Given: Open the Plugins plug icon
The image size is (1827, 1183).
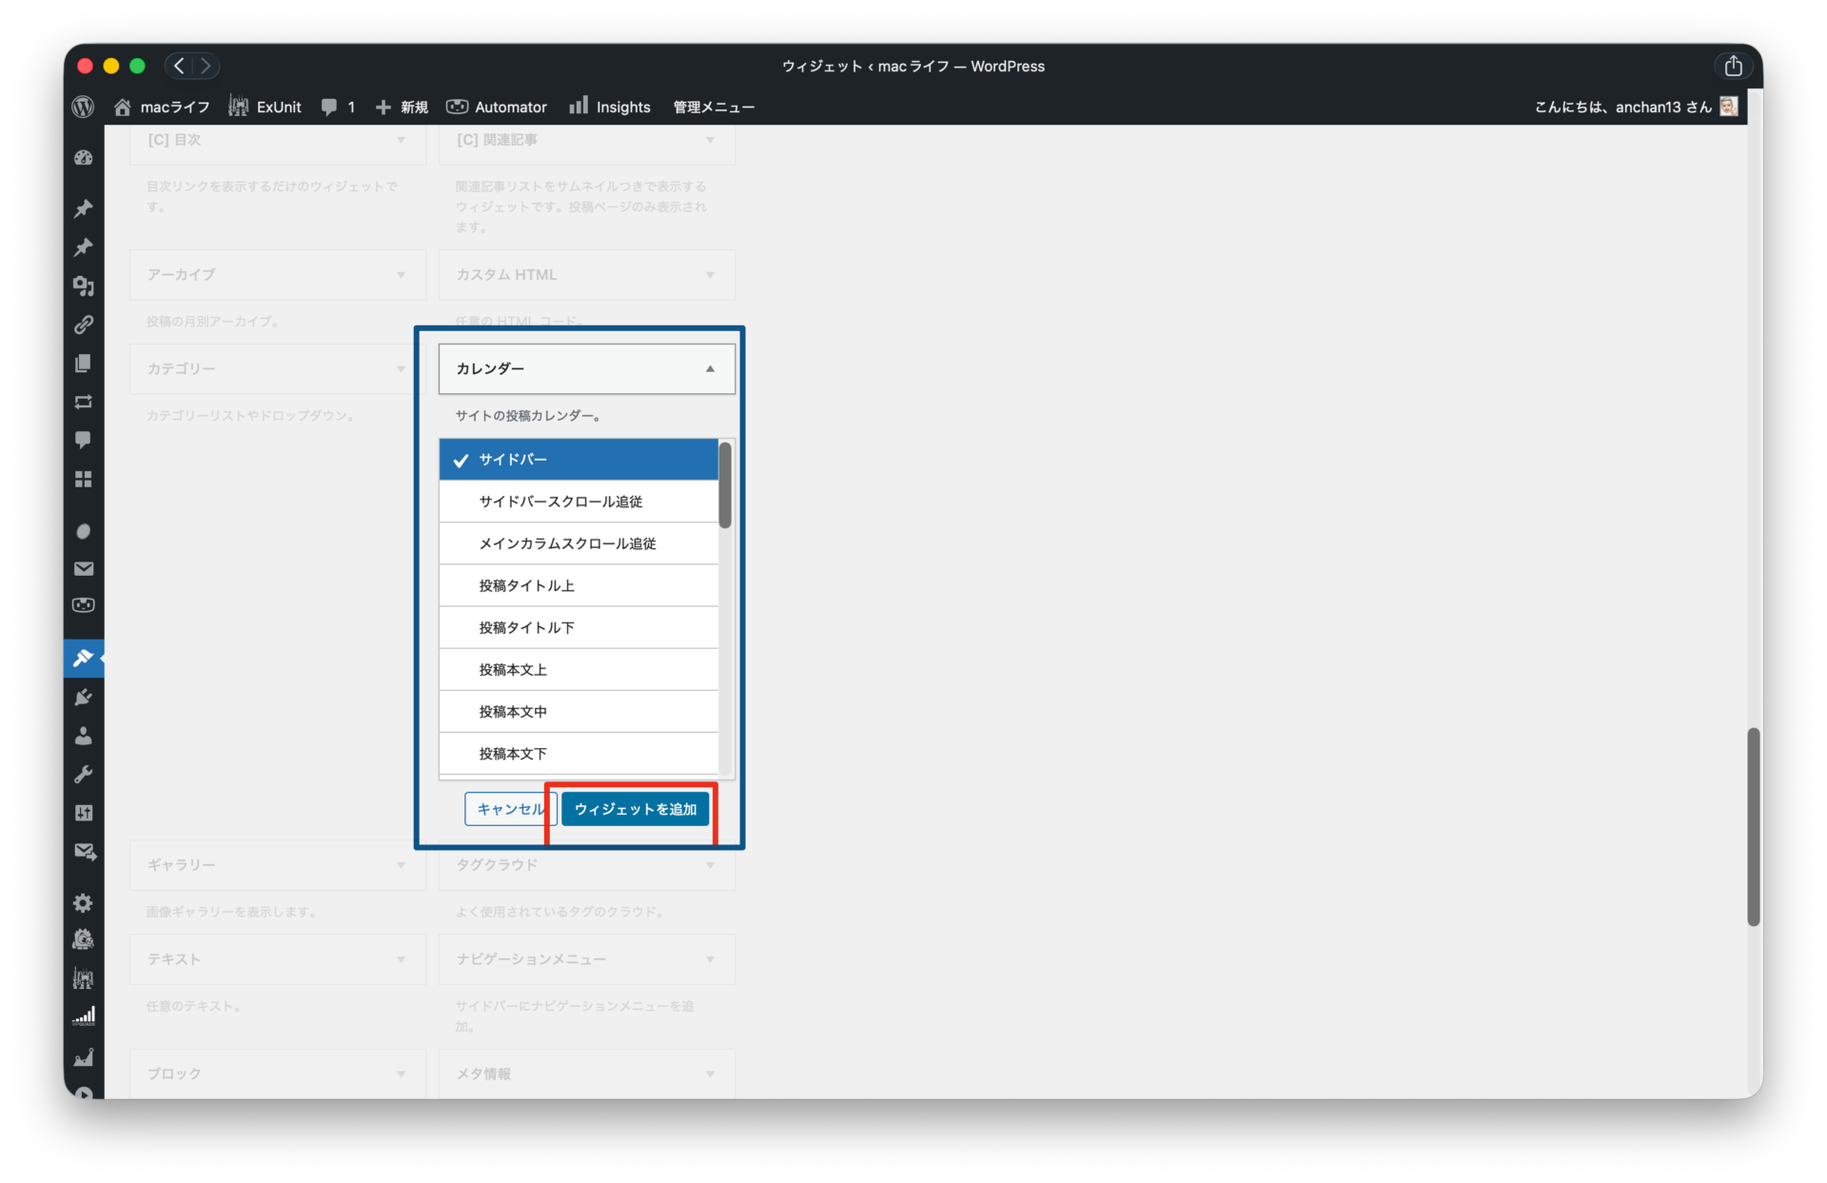Looking at the screenshot, I should click(x=84, y=698).
